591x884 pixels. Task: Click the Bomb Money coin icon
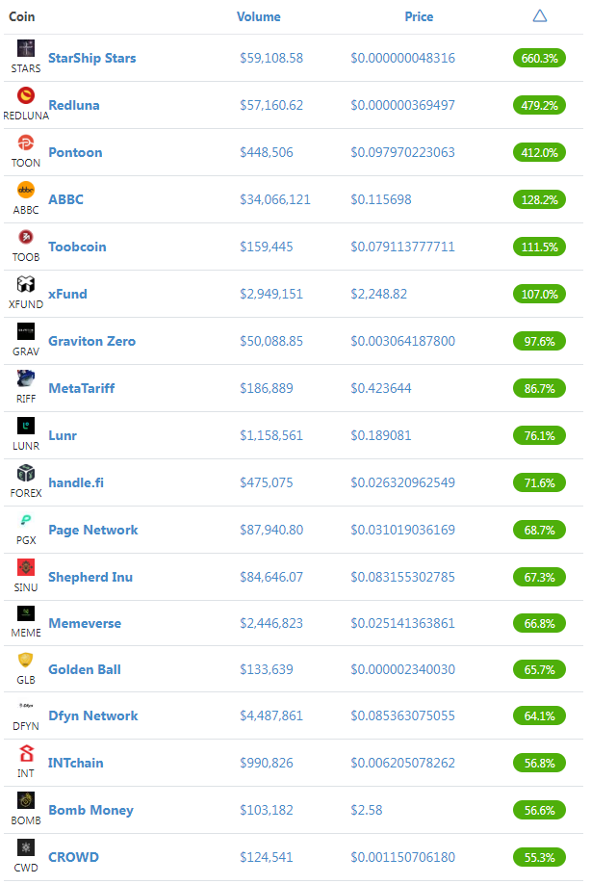click(x=25, y=800)
